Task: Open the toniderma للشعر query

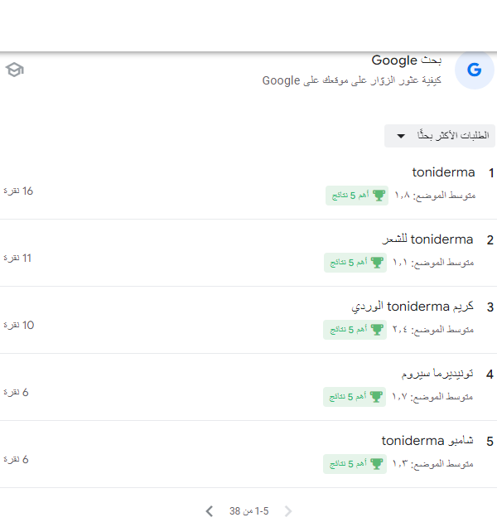Action: tap(248, 253)
